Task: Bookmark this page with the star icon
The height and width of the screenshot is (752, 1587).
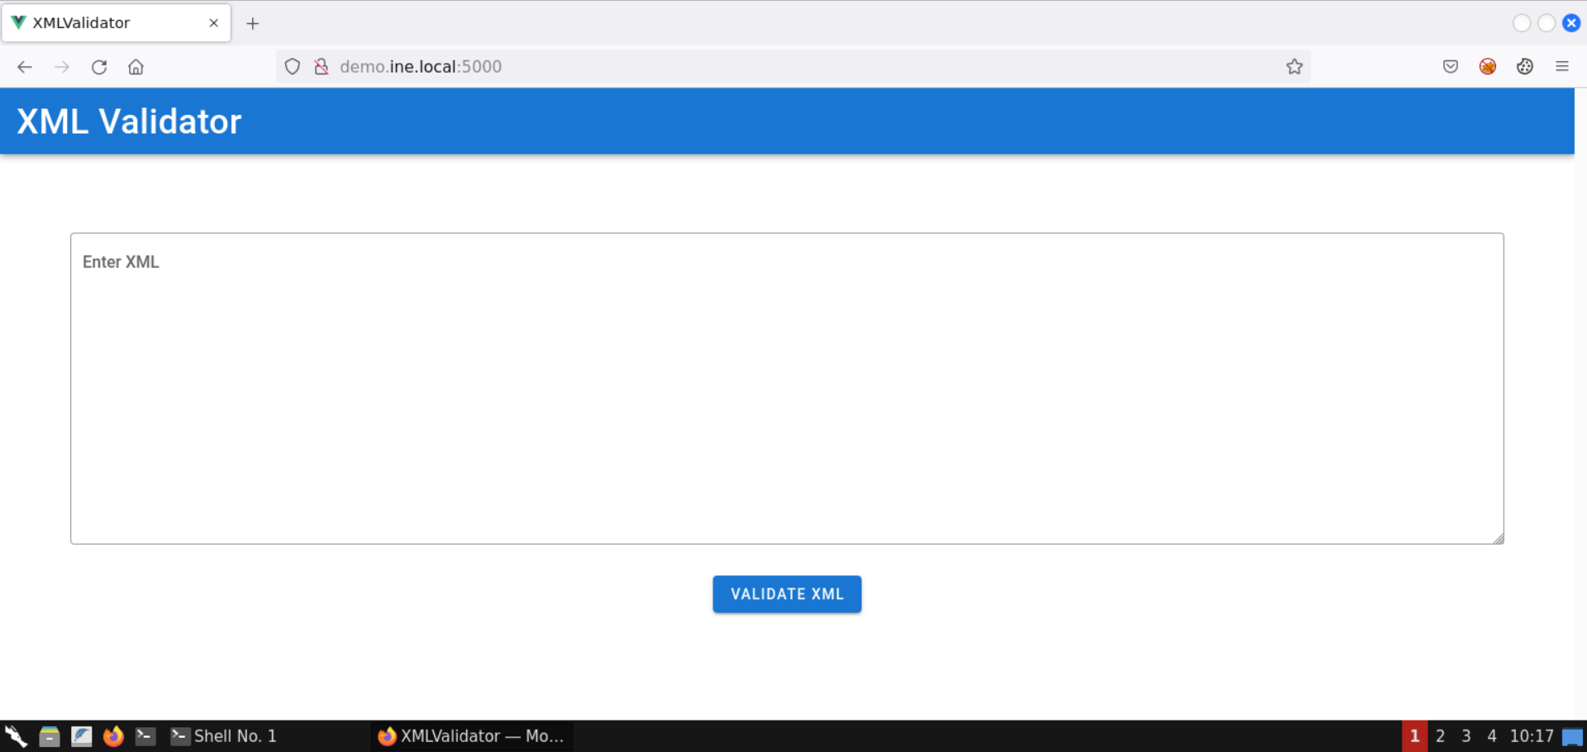Action: [1294, 67]
